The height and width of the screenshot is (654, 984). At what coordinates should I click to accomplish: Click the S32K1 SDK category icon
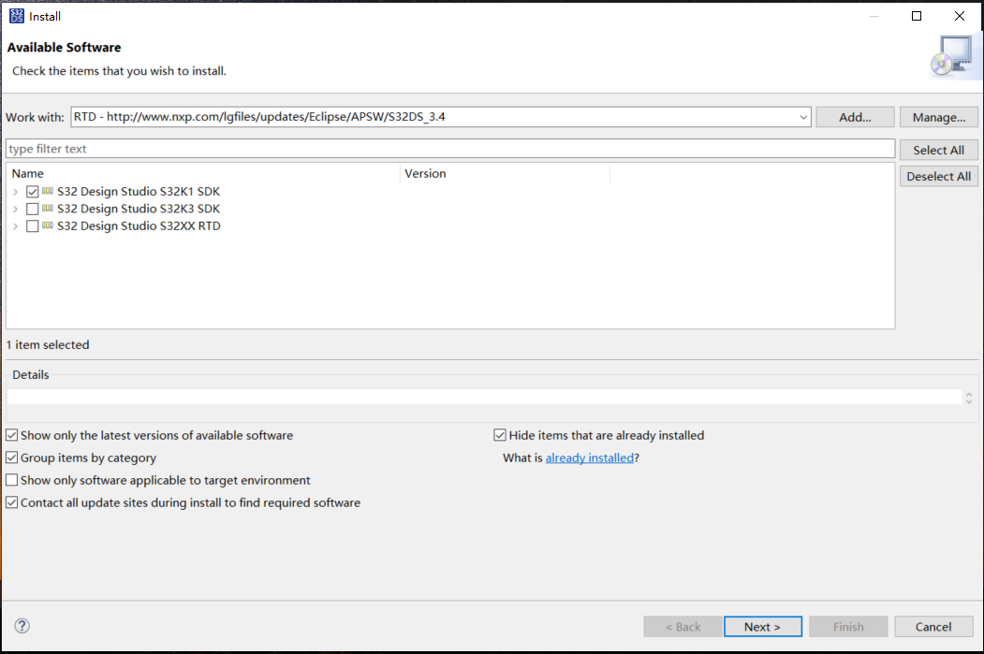47,191
